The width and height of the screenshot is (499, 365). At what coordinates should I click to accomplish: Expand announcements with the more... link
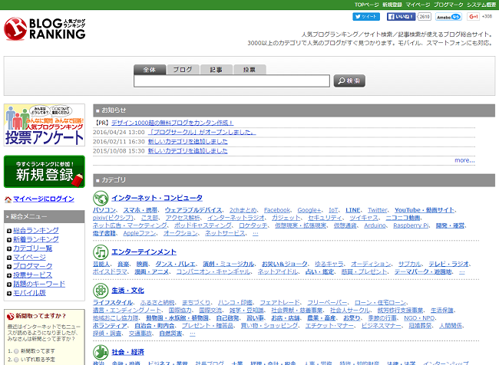(x=464, y=160)
